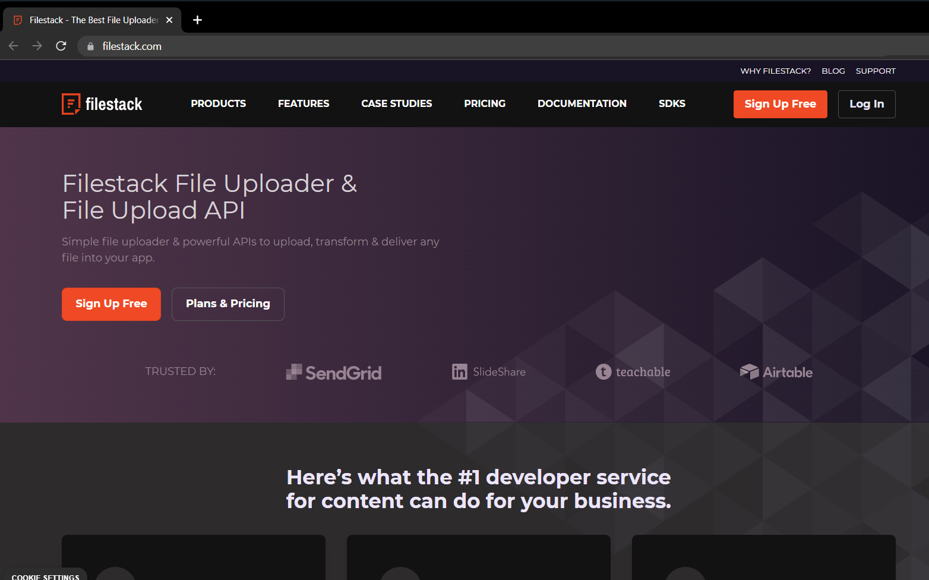Click WHY FILESTACK? link

775,71
